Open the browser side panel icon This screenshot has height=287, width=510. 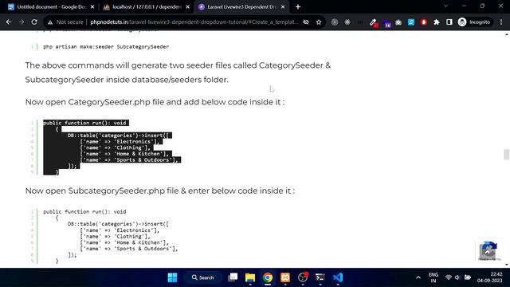(x=449, y=22)
